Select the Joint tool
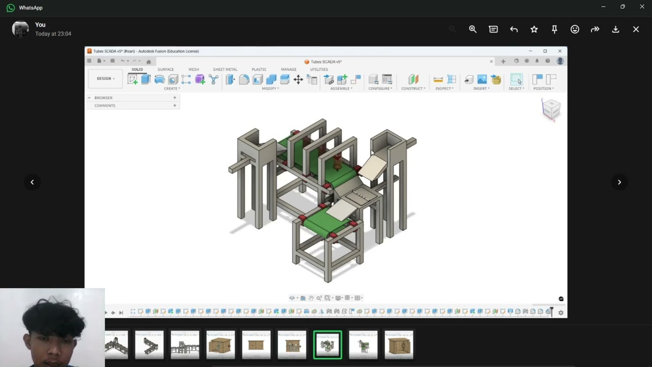The width and height of the screenshot is (652, 367). pos(356,79)
